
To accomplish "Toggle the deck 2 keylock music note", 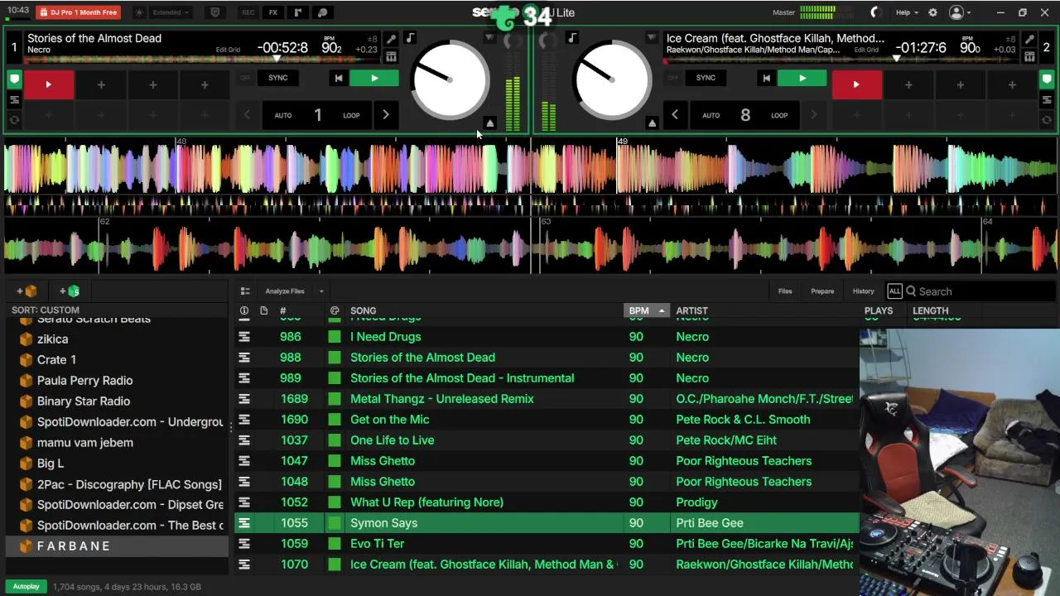I will coord(572,38).
